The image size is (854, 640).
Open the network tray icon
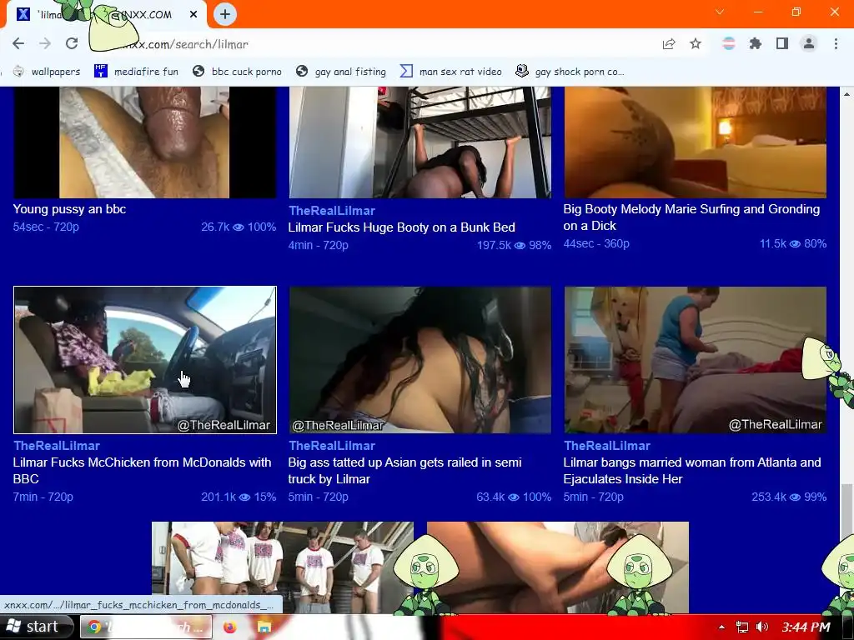tap(741, 627)
